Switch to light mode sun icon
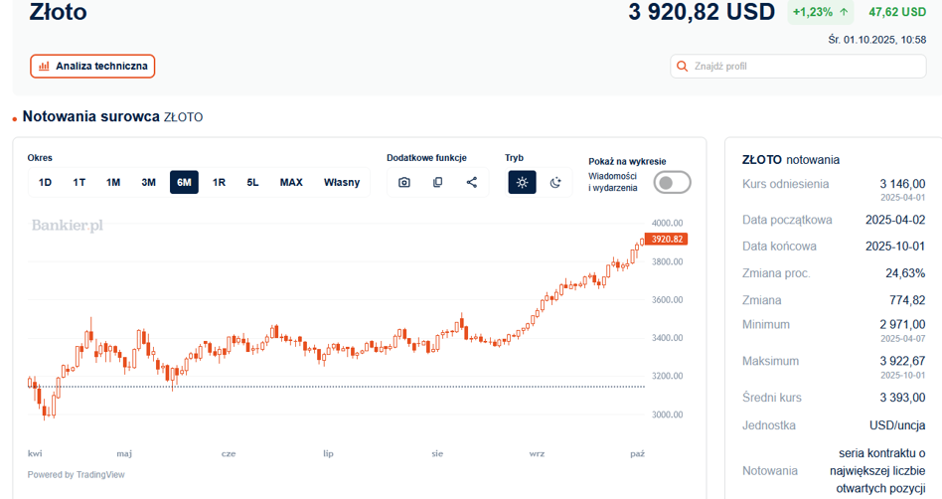This screenshot has width=942, height=499. coord(522,182)
